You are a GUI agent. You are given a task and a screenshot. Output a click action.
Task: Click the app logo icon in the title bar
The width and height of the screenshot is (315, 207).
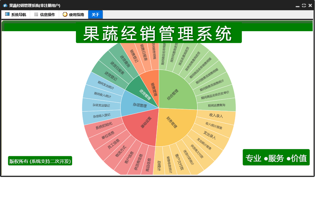(x=5, y=5)
